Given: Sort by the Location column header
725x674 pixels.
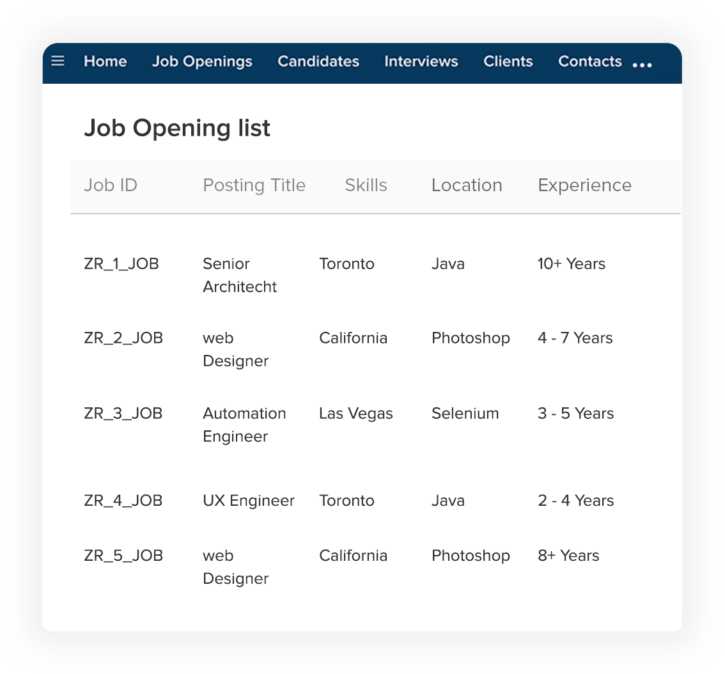Looking at the screenshot, I should coord(467,185).
